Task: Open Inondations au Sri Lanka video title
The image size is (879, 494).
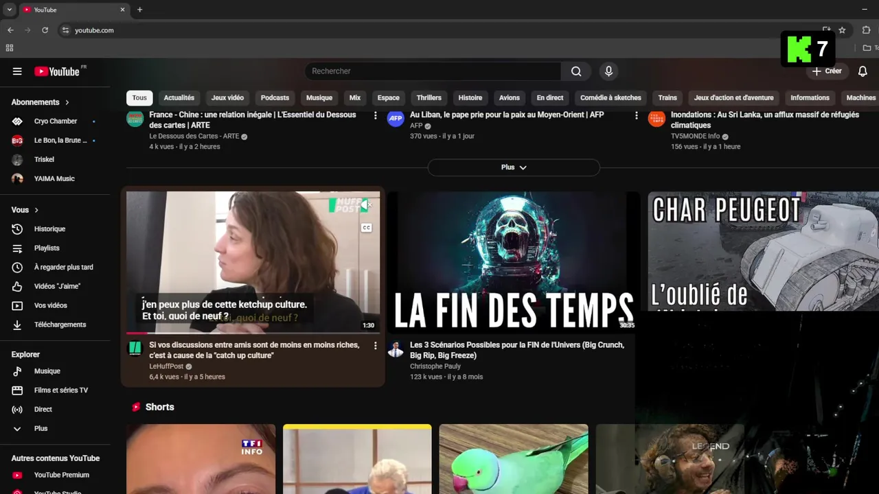Action: [765, 120]
